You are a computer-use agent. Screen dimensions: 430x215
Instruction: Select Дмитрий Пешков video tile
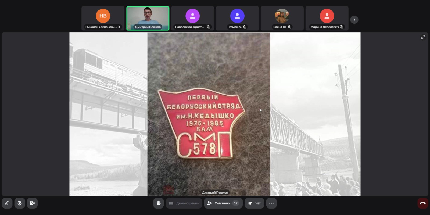pyautogui.click(x=148, y=18)
